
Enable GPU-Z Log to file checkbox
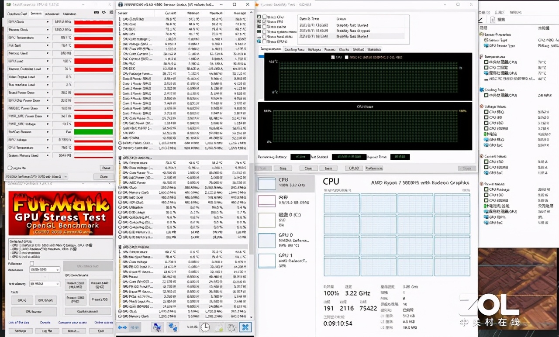click(10, 168)
